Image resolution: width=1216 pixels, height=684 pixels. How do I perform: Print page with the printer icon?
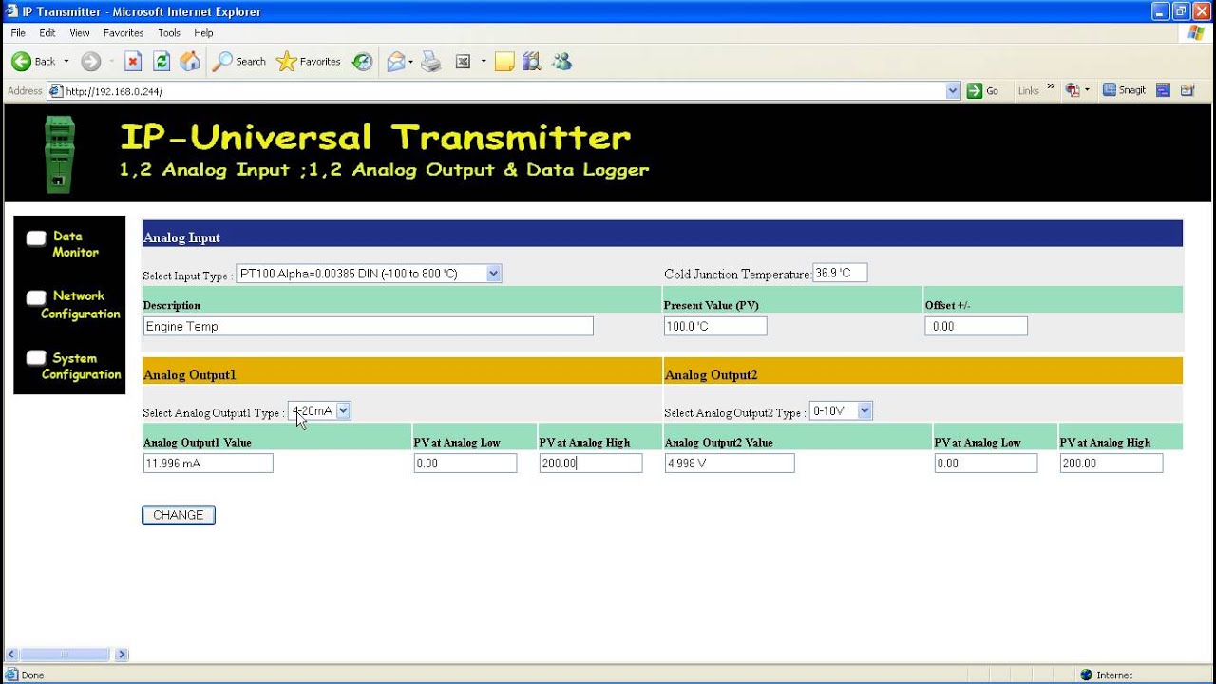(431, 62)
